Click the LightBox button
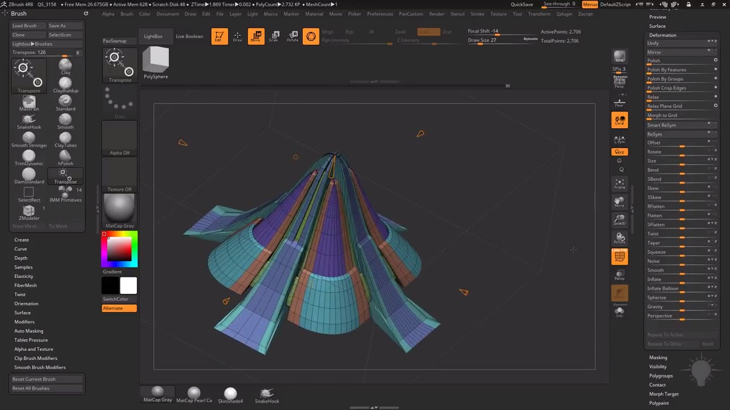Screen dimensions: 730x410 click(153, 36)
